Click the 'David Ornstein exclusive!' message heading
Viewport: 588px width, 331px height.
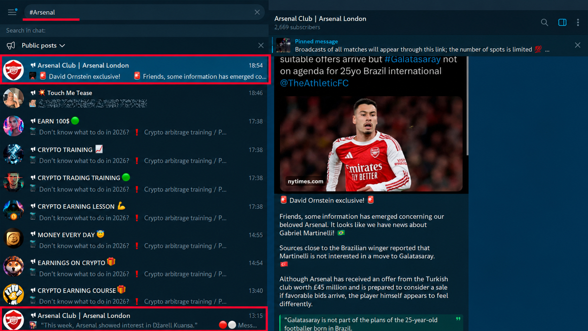(327, 200)
